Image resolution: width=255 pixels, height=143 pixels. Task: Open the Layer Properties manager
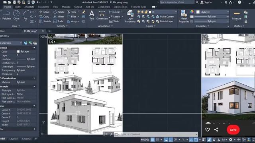pos(130,16)
